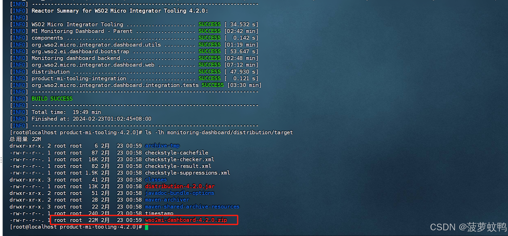508x236 pixels.
Task: Click the 'archive-tmp' directory name
Action: 162,146
